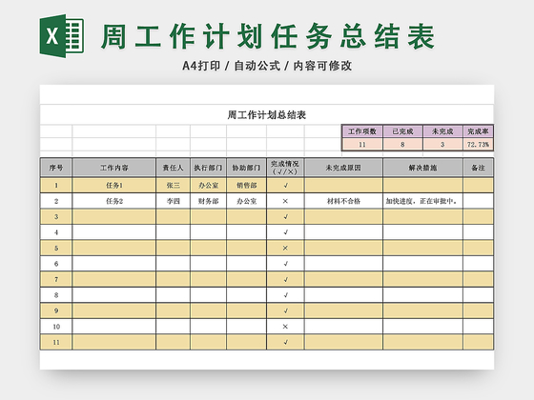
Task: Click sequence number 10 in the 序号 column
Action: point(56,327)
